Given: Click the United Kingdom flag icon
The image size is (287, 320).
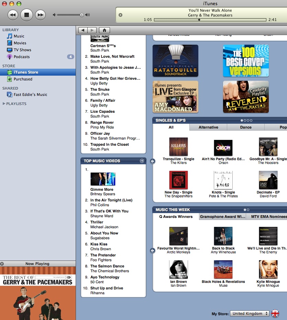Looking at the screenshot, I should (275, 313).
